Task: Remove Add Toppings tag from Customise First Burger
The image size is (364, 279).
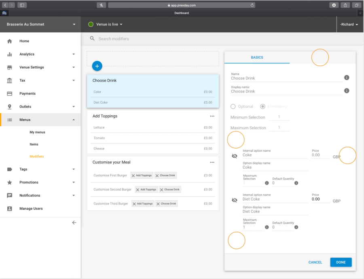Action: click(x=133, y=176)
